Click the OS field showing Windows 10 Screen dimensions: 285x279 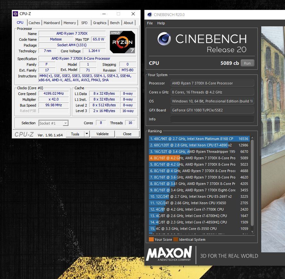pyautogui.click(x=212, y=101)
